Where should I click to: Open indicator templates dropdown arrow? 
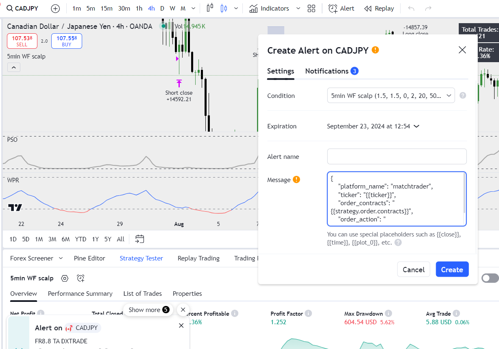pos(299,8)
